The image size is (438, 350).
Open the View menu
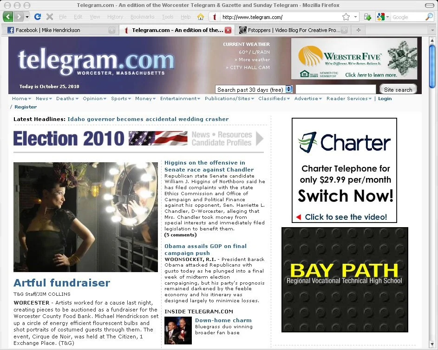(x=95, y=17)
